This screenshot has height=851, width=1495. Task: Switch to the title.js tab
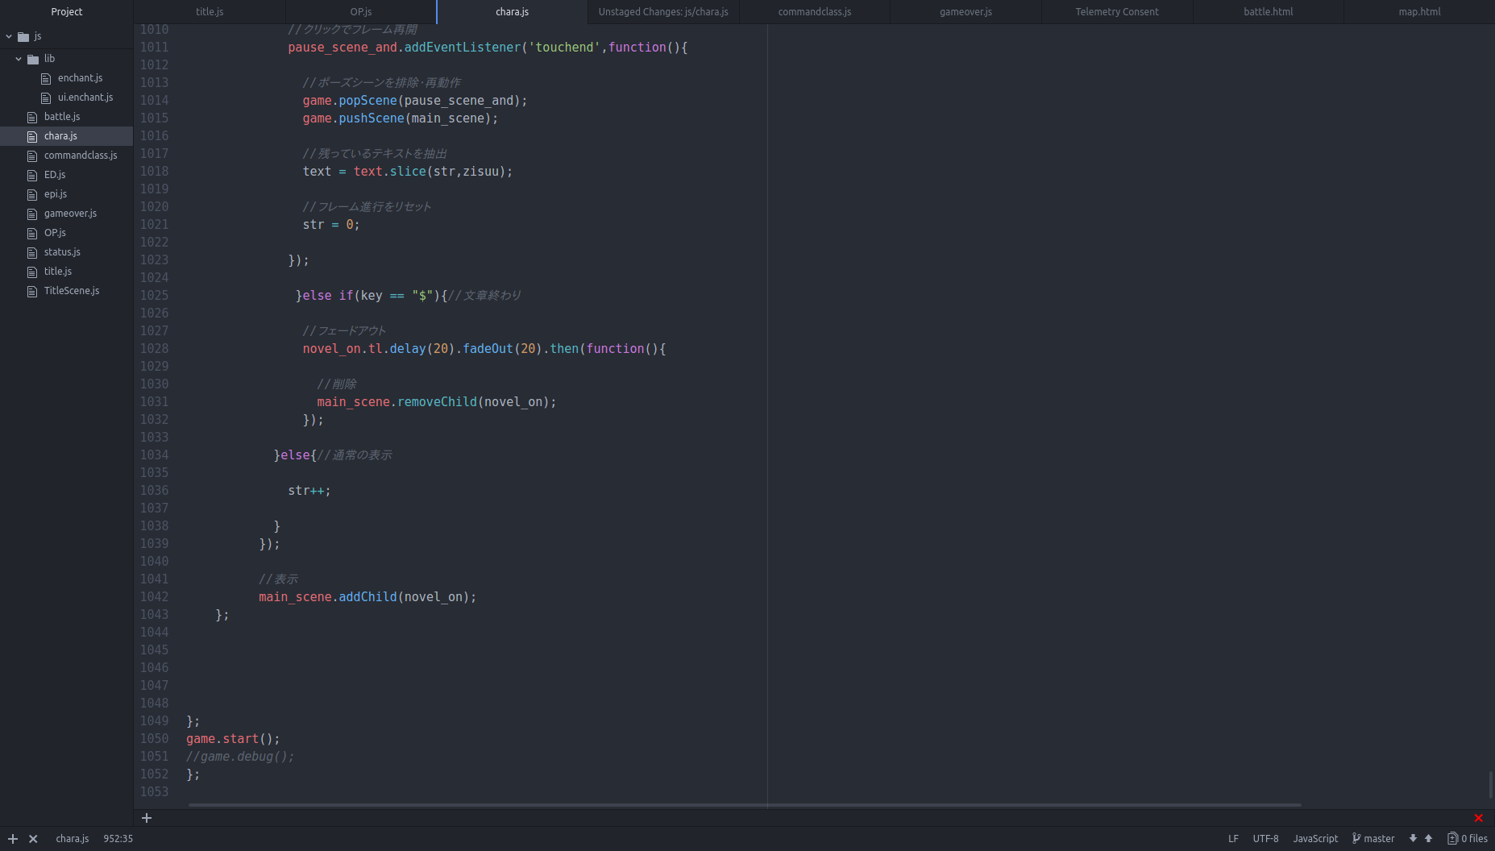210,12
